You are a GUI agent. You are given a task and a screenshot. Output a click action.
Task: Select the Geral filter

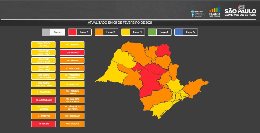(54, 32)
